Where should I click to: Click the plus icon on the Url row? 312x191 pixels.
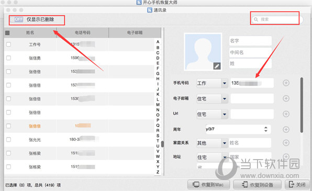[286, 114]
